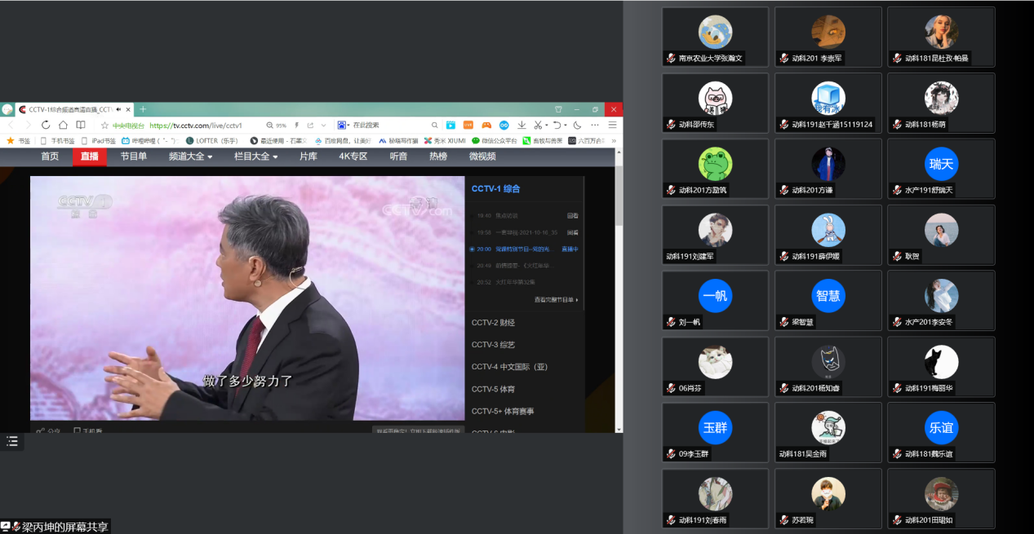This screenshot has height=534, width=1034.
Task: Open the reading mode book icon
Action: [x=80, y=125]
